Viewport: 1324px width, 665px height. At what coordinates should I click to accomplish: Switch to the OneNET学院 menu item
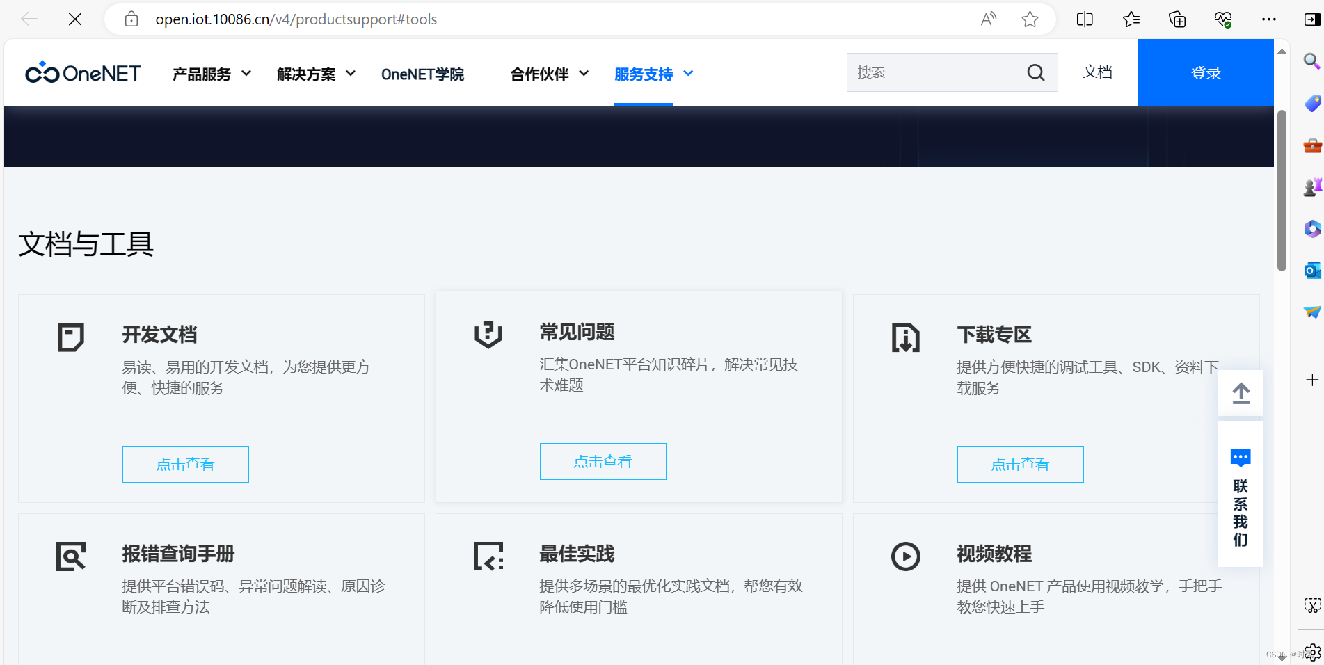(x=422, y=74)
